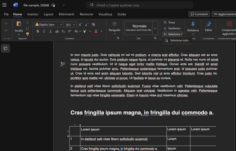Choose Seleziona tutto from the menu

(177, 40)
